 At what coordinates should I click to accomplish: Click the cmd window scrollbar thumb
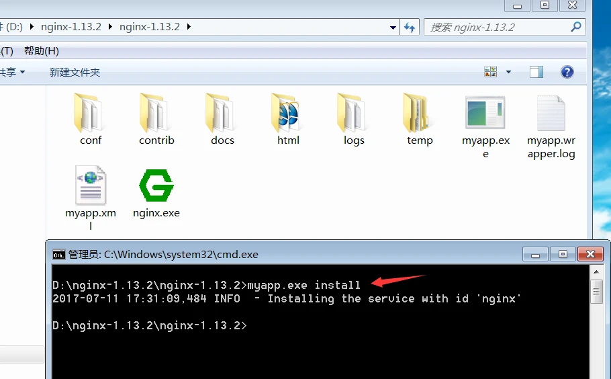[596, 291]
